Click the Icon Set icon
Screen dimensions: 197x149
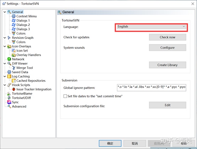tap(14, 50)
